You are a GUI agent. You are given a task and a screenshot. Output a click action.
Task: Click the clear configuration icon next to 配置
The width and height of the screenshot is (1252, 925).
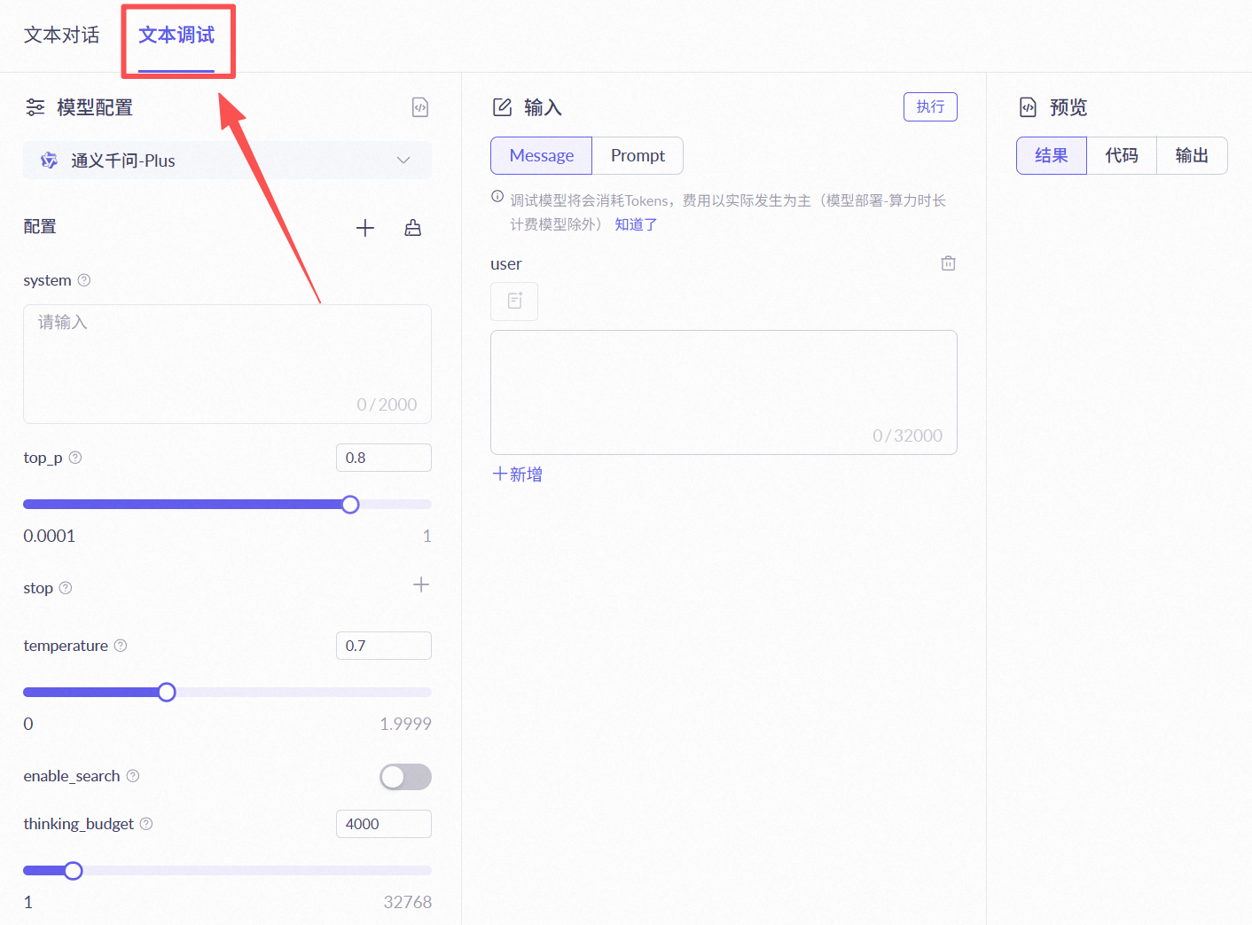pyautogui.click(x=413, y=228)
